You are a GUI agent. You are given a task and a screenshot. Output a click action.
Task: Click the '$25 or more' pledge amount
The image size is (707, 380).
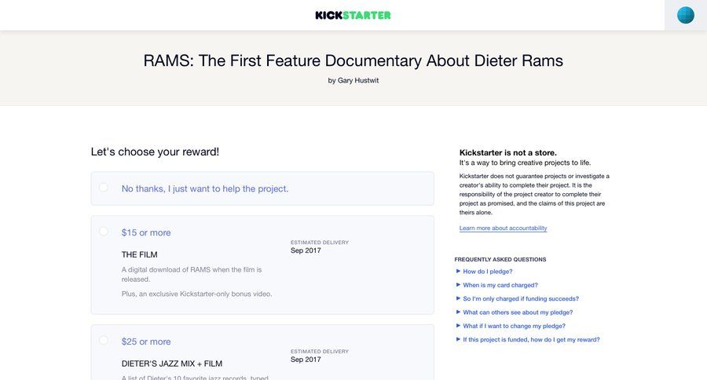point(146,342)
